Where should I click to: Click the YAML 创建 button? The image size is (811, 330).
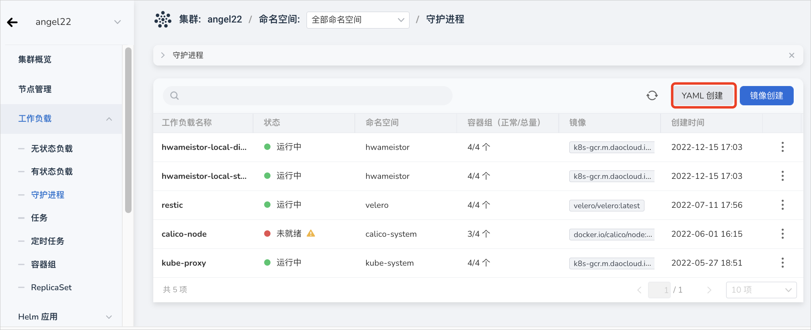click(703, 96)
